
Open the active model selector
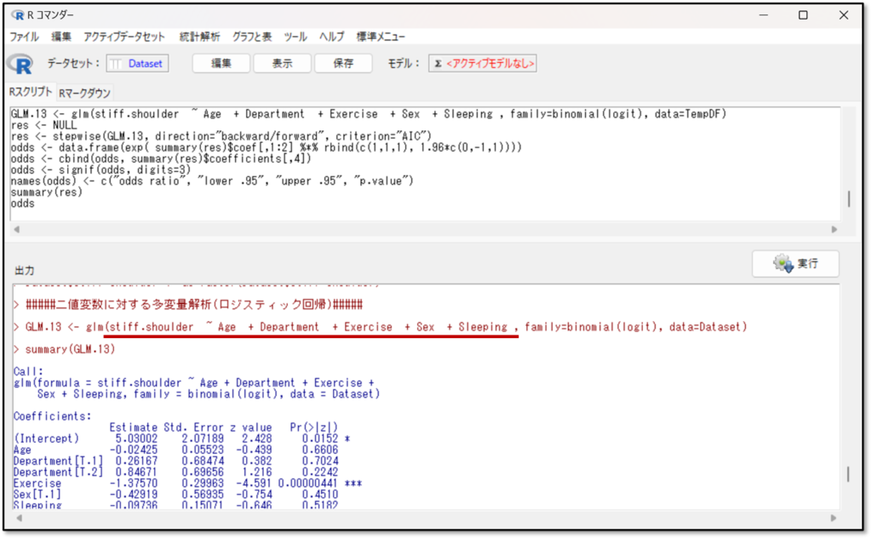[x=482, y=64]
